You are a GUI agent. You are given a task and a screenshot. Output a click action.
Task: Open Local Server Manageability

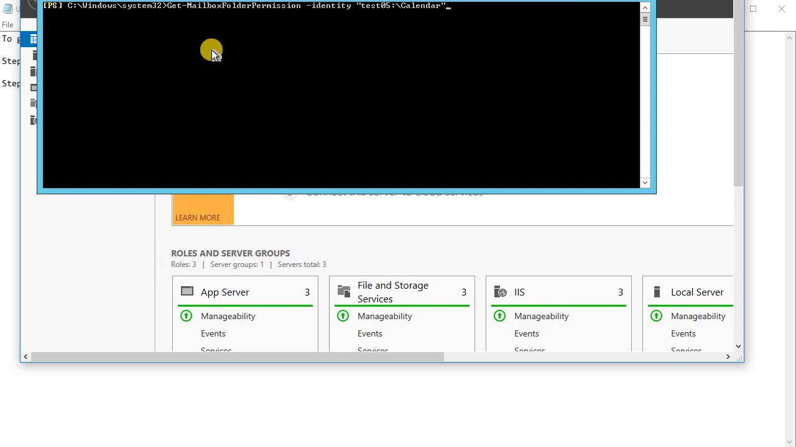[698, 316]
